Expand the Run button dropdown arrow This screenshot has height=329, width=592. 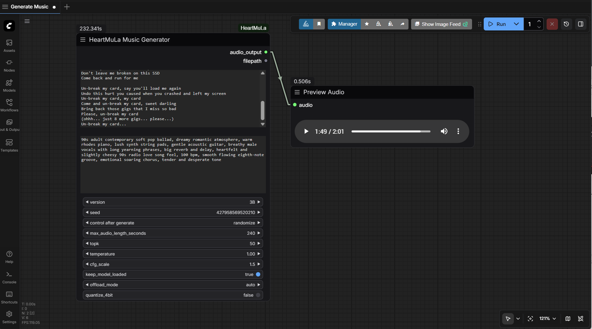[x=516, y=24]
